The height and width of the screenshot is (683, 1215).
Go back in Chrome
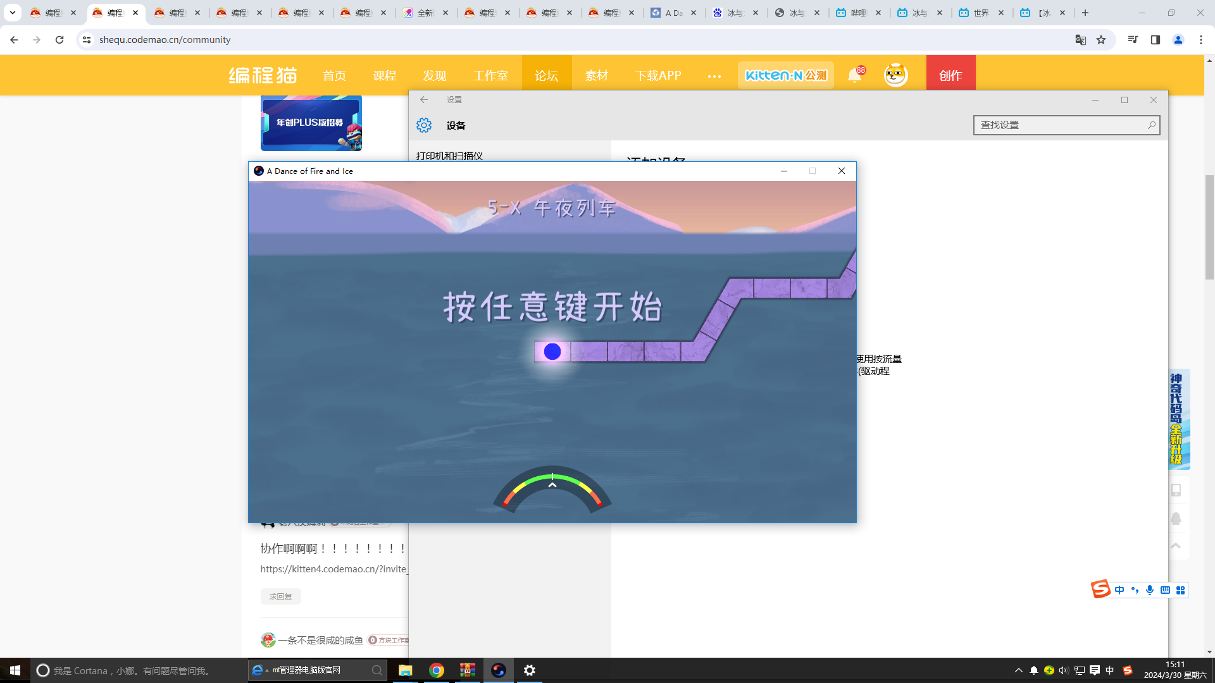click(14, 40)
